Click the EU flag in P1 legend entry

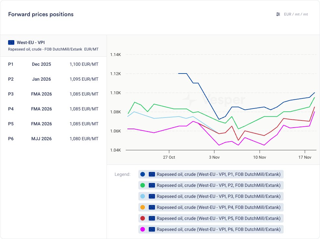tap(151, 174)
